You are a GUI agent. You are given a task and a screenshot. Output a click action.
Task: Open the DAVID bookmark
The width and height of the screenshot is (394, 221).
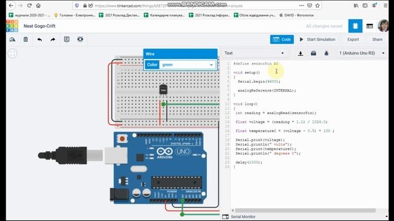click(x=297, y=15)
